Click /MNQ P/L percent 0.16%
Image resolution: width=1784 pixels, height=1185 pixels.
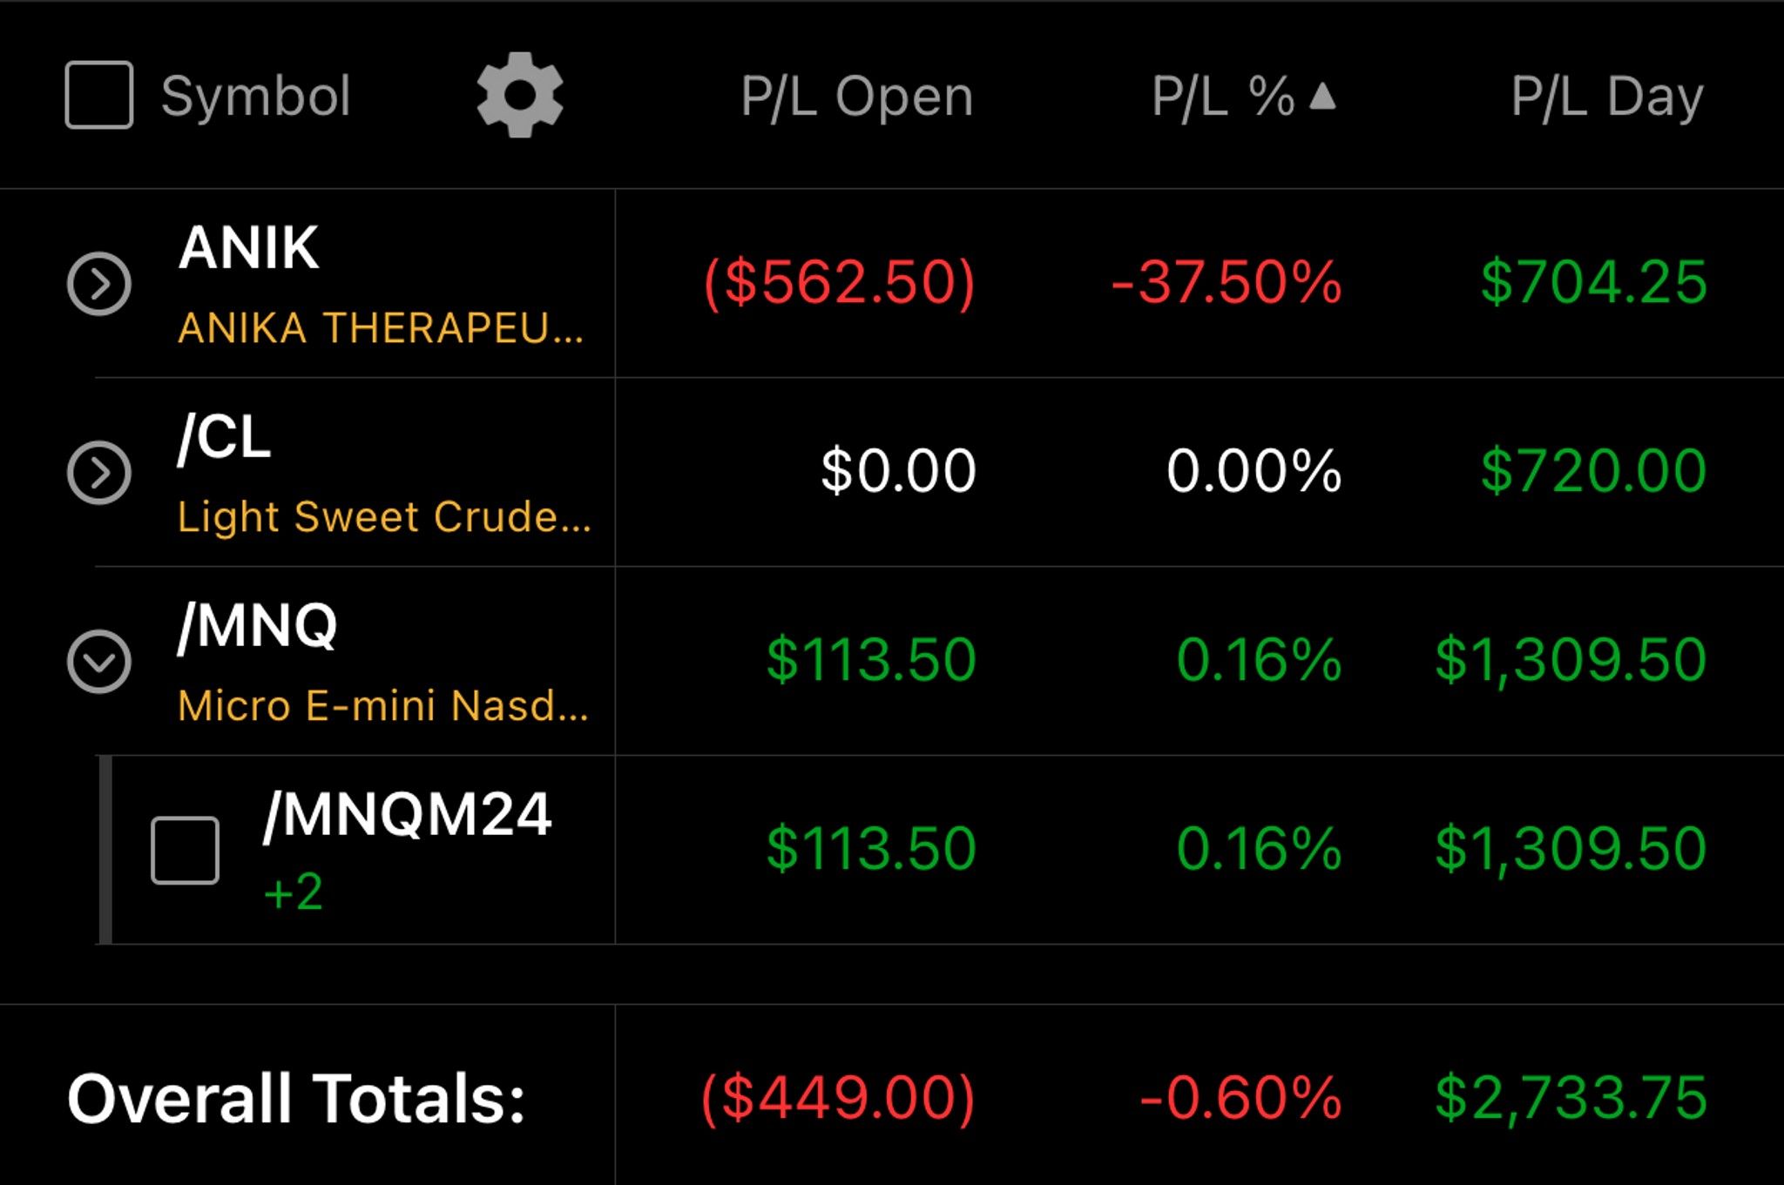1259,660
